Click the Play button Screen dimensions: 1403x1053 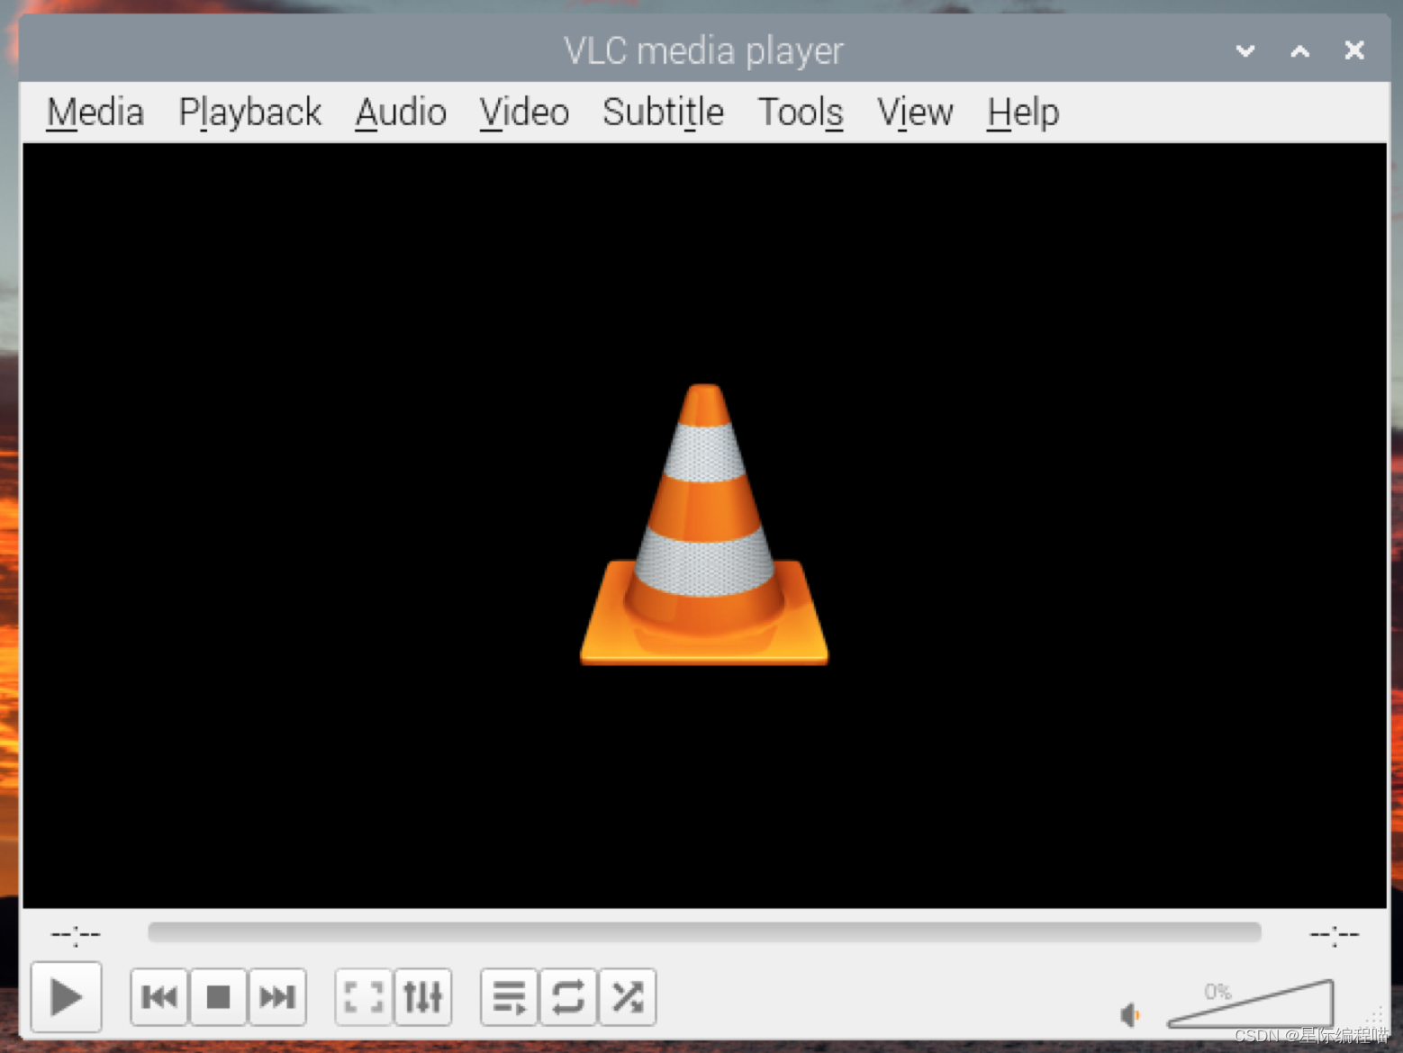(x=66, y=997)
